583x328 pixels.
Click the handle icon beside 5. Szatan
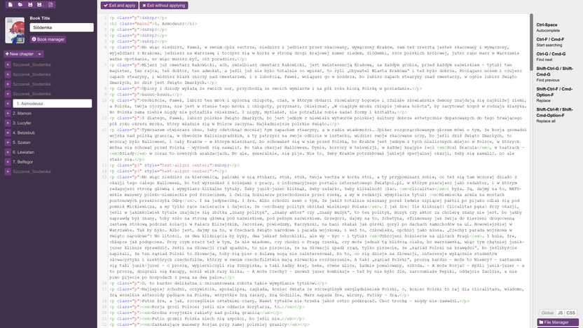(x=8, y=142)
